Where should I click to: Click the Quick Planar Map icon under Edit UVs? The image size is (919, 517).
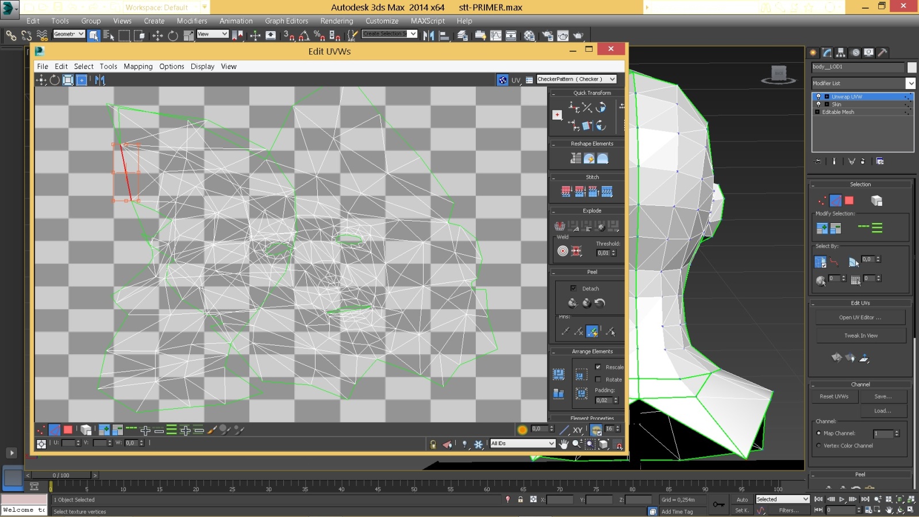pyautogui.click(x=837, y=358)
